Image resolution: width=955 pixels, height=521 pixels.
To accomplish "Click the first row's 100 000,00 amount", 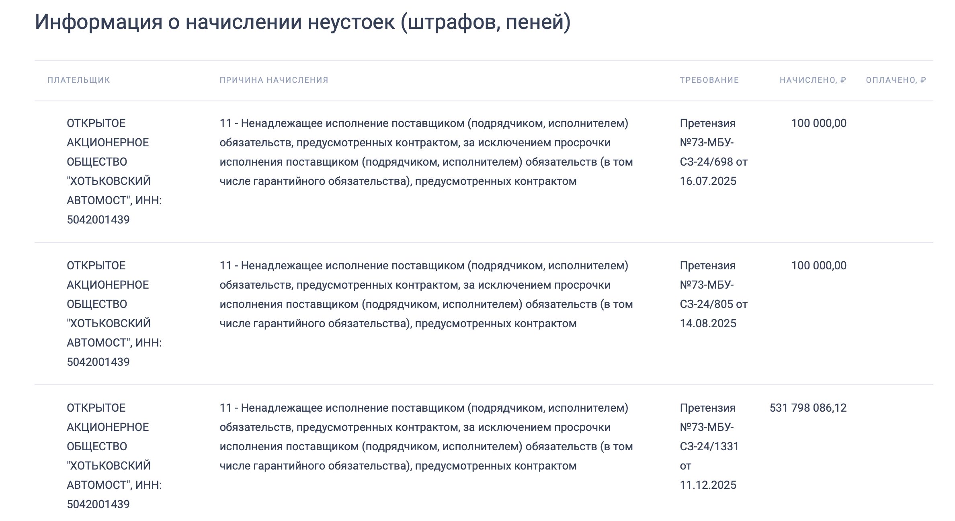I will point(818,123).
